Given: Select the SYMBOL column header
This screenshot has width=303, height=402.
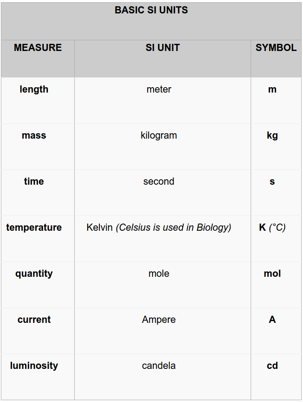Looking at the screenshot, I should [x=276, y=48].
